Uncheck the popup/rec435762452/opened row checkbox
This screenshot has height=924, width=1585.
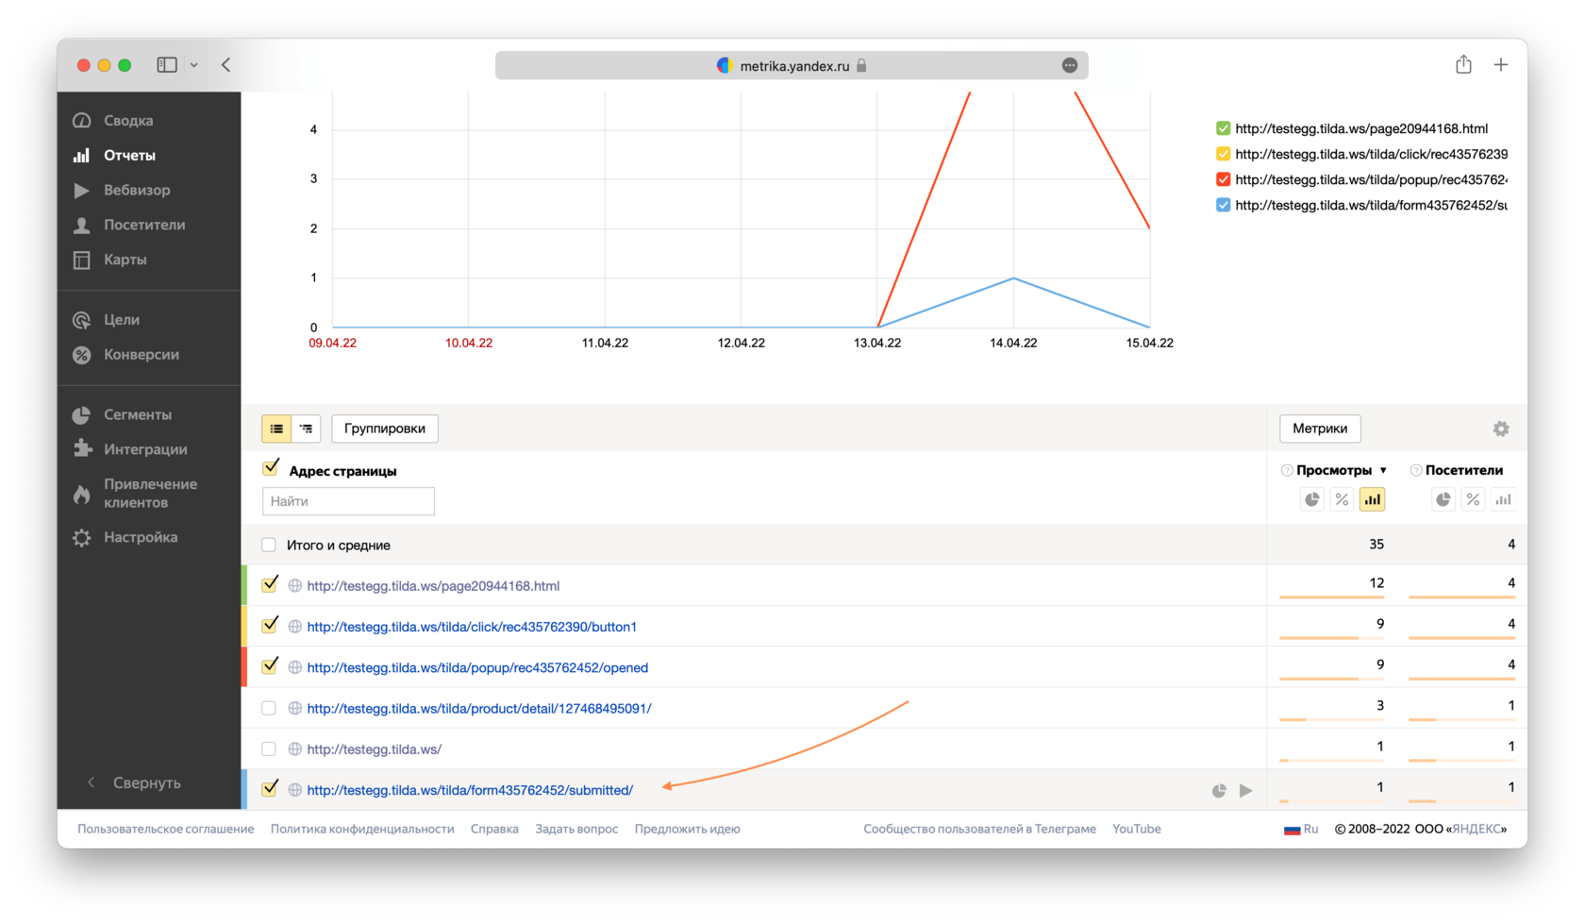click(x=270, y=665)
